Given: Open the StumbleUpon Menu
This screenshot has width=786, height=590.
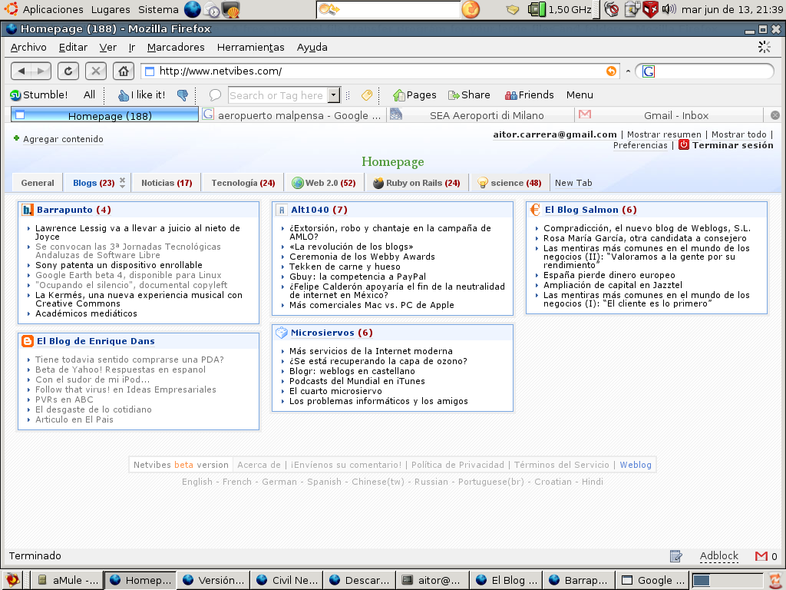Looking at the screenshot, I should click(x=580, y=94).
